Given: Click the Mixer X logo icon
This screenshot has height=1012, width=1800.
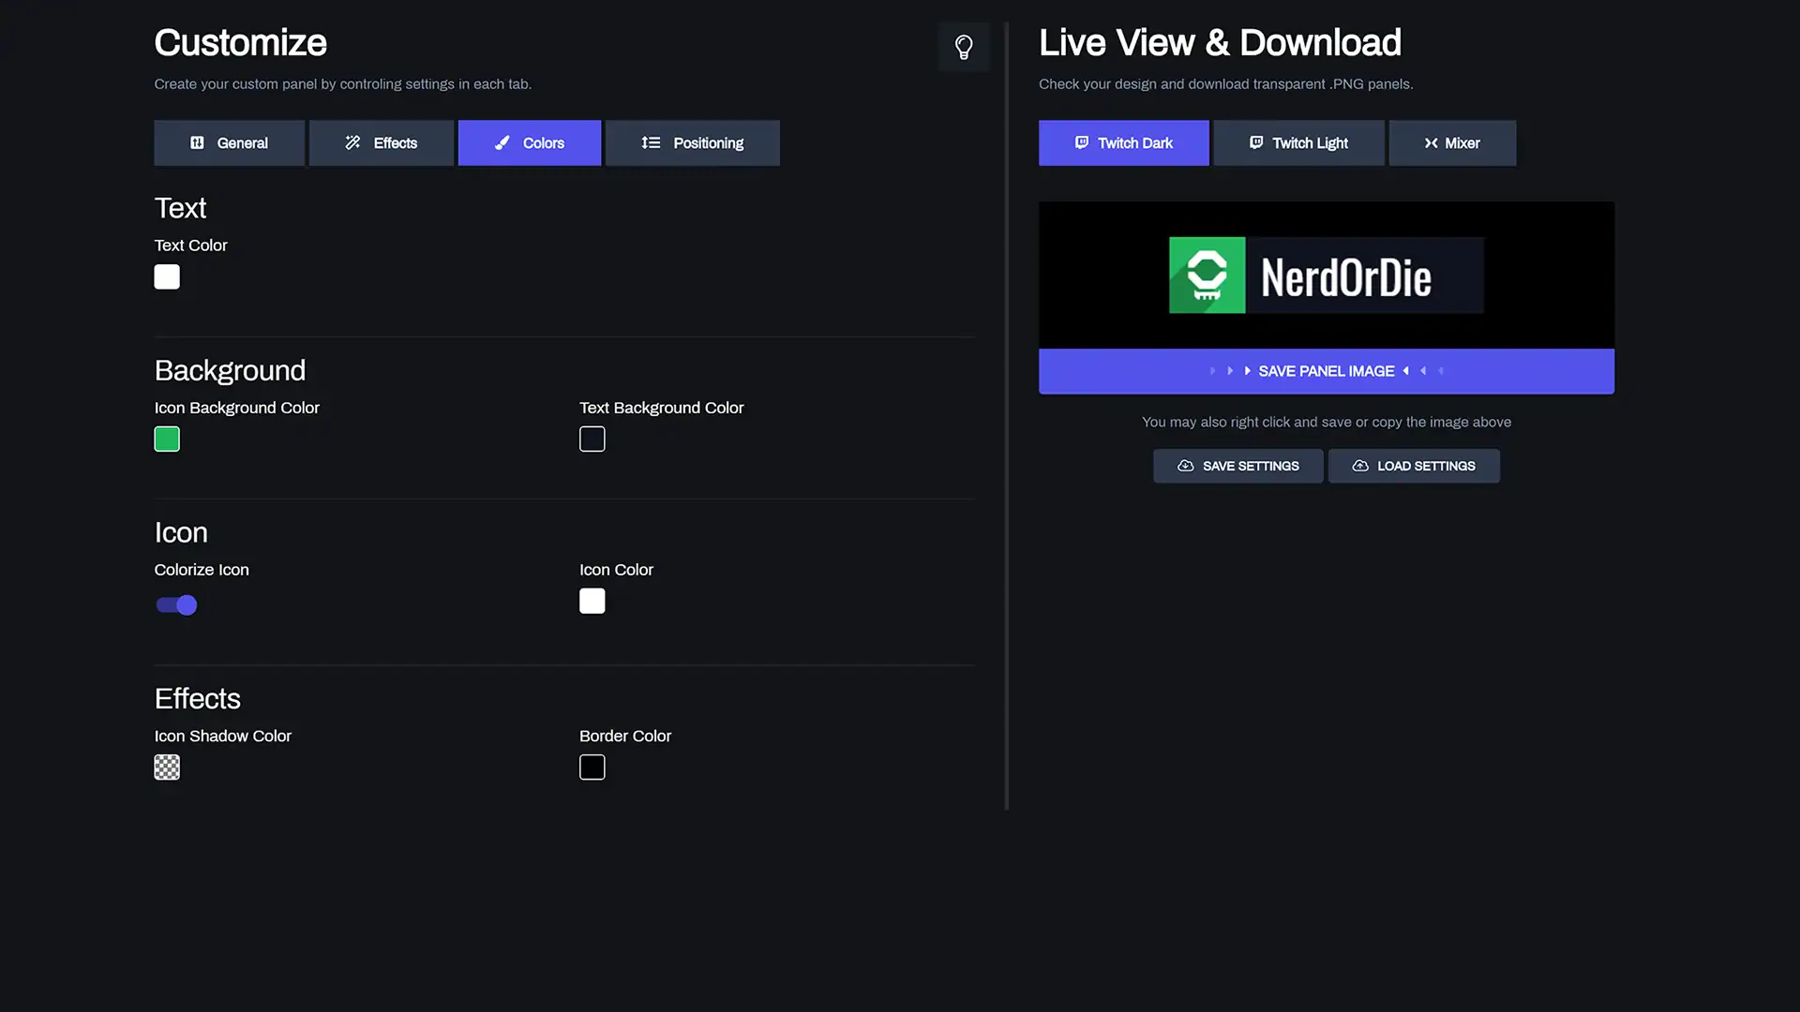Looking at the screenshot, I should [1431, 142].
